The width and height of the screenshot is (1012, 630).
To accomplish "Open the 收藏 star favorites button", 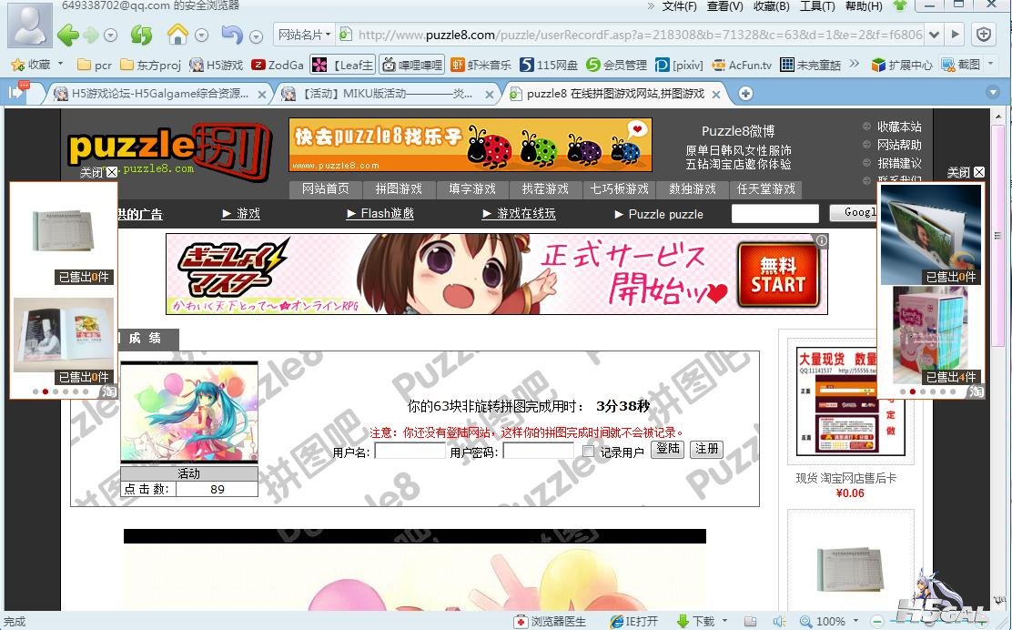I will coord(31,65).
